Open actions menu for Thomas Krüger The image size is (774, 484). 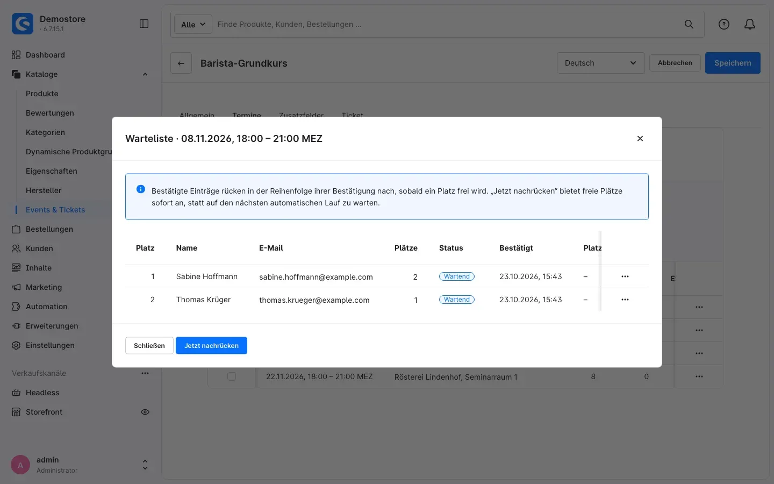click(x=625, y=300)
